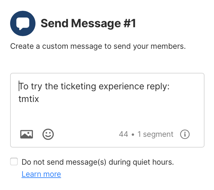214x190 pixels.
Task: Click the '44' character count
Action: point(123,134)
